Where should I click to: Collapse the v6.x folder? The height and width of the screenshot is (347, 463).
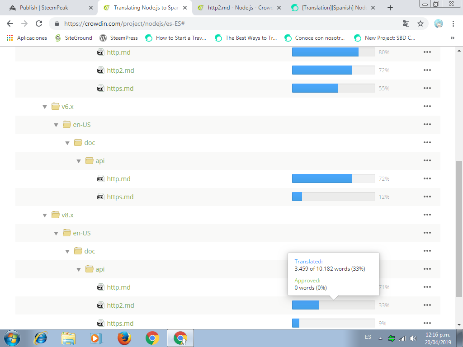[45, 107]
